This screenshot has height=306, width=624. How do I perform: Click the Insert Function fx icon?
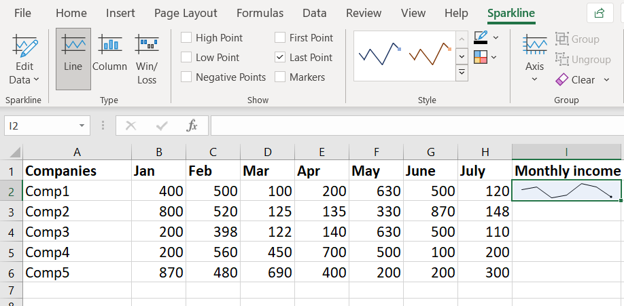tap(192, 126)
